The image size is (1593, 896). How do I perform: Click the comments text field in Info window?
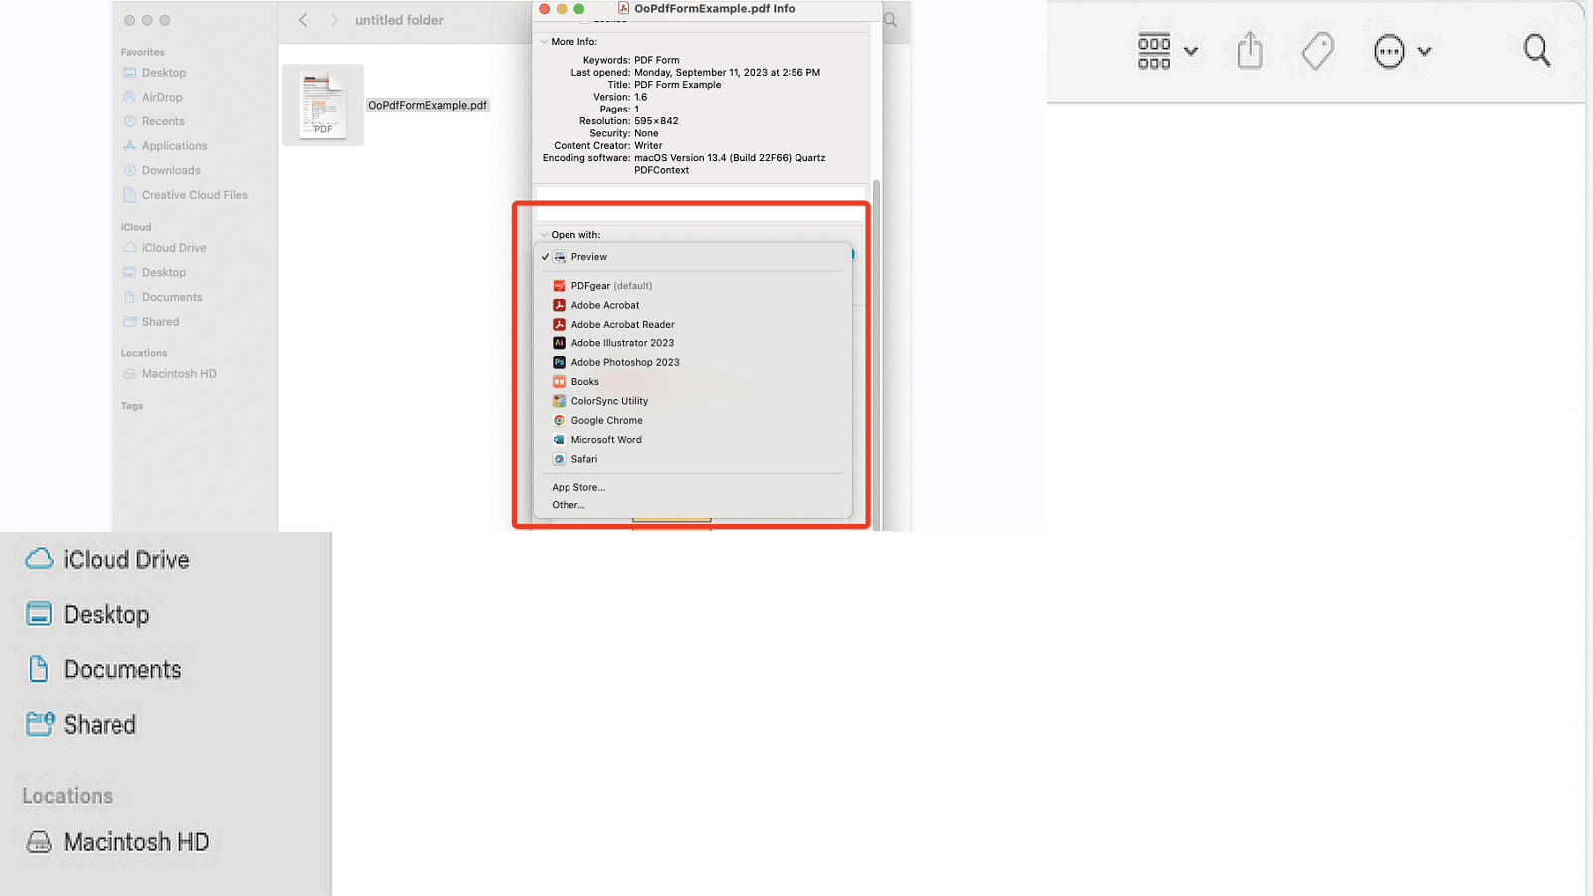[701, 203]
